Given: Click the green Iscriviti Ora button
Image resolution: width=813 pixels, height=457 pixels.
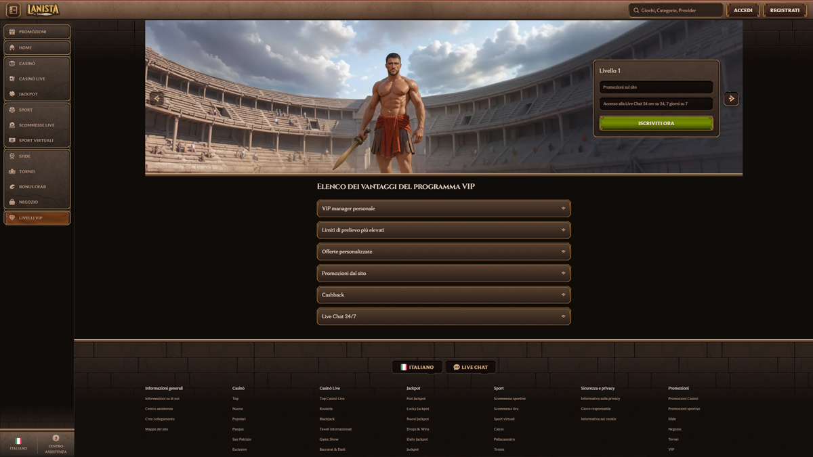Looking at the screenshot, I should coord(656,123).
